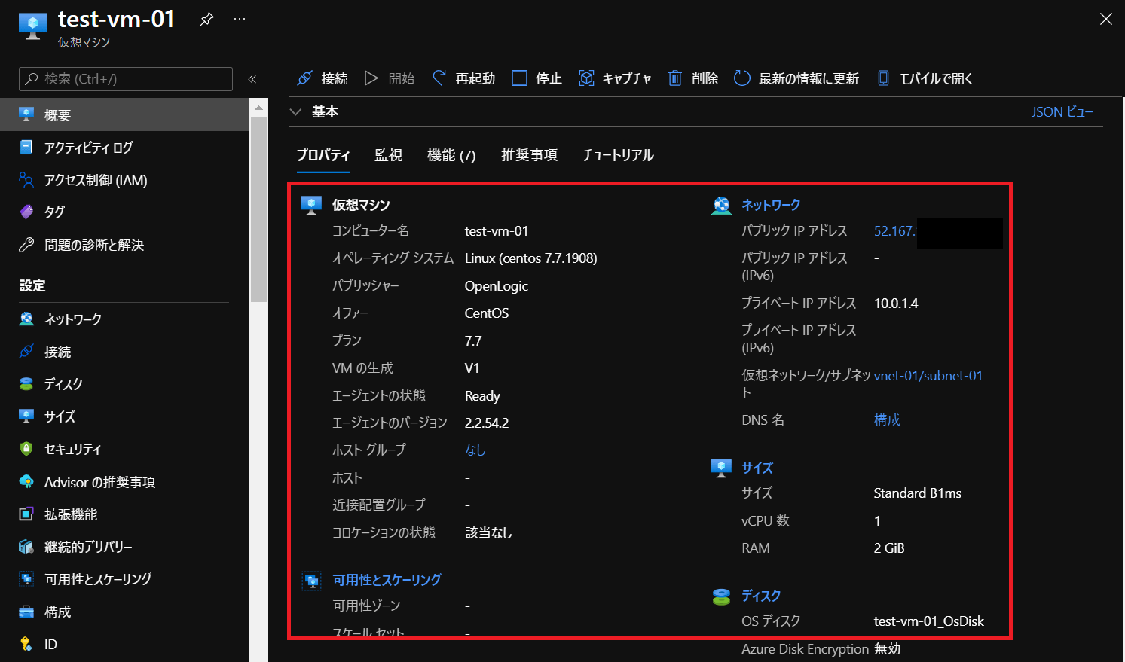This screenshot has height=662, width=1125.
Task: Open the ネットワーク section heading link
Action: coord(771,205)
